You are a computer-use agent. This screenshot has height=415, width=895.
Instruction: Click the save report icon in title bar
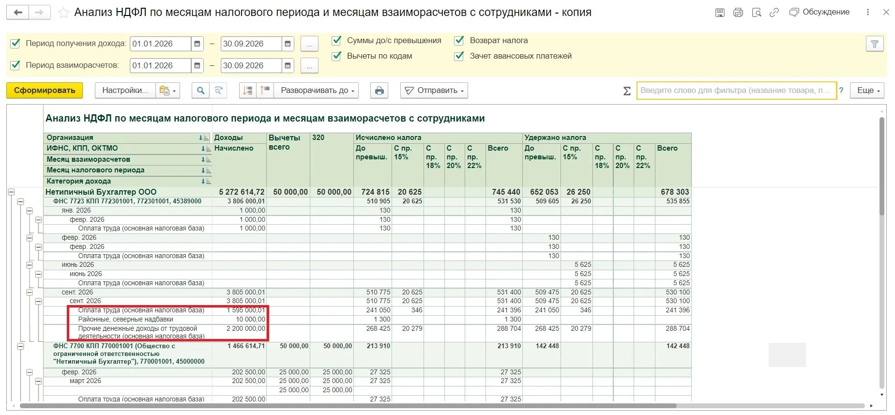(720, 13)
